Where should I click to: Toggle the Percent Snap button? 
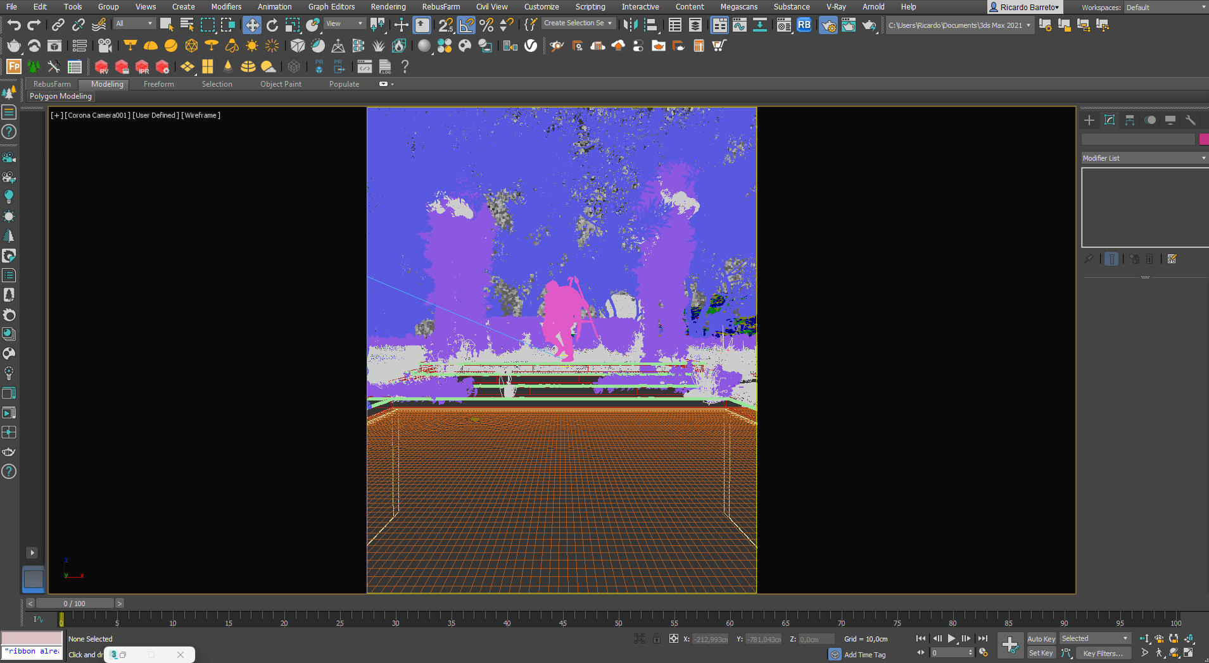pos(486,25)
